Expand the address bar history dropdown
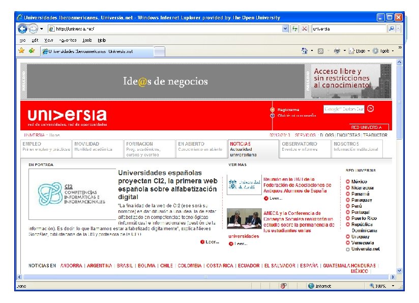Screen dimensions: 419x303 click(285, 29)
